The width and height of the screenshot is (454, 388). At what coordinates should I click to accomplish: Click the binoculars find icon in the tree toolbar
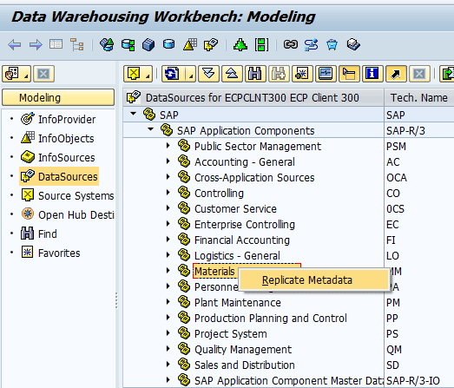[x=255, y=74]
